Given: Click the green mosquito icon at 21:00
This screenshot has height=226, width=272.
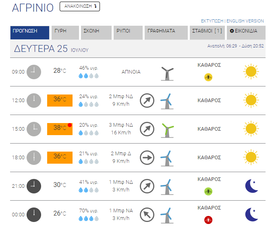Looking at the screenshot, I should point(208,191).
